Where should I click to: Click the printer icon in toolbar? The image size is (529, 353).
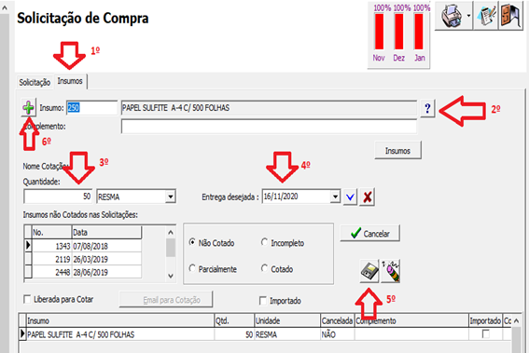pyautogui.click(x=452, y=16)
